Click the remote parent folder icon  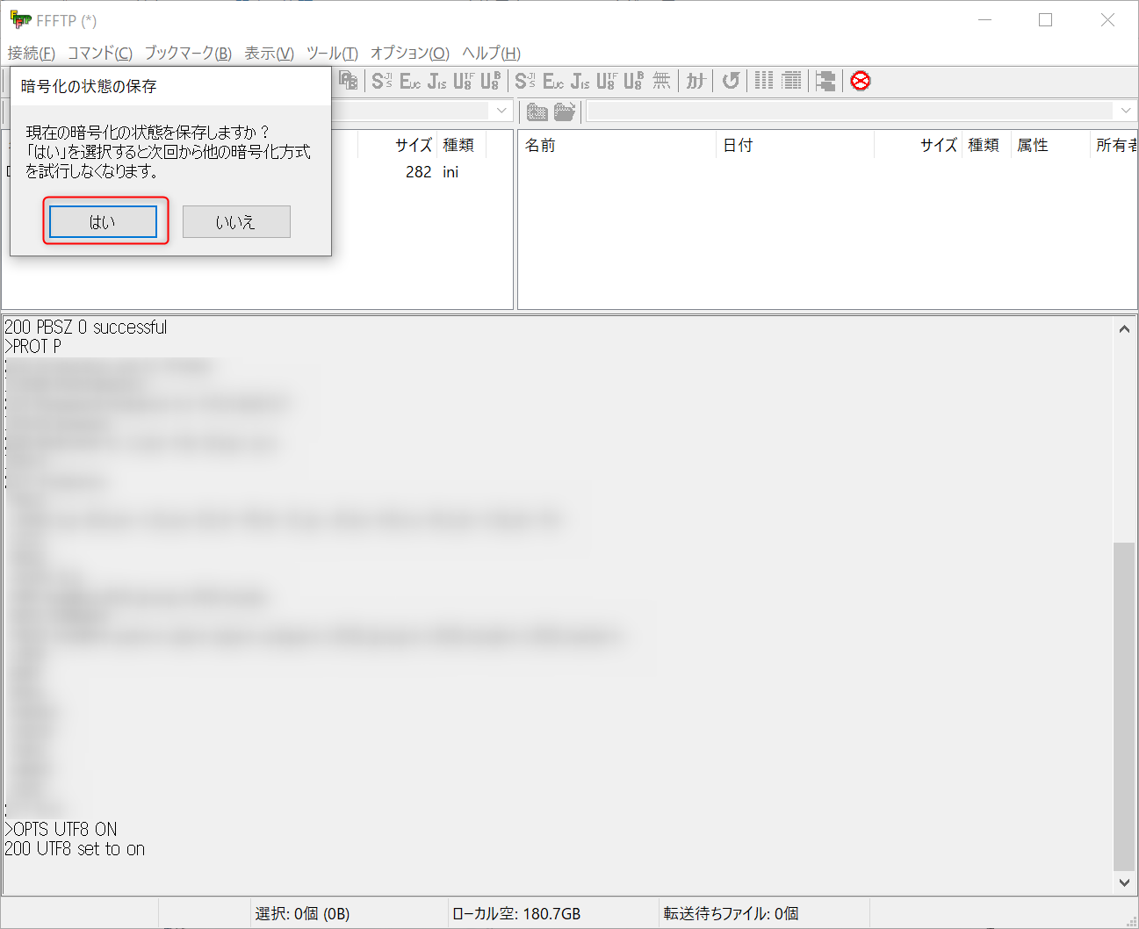537,112
